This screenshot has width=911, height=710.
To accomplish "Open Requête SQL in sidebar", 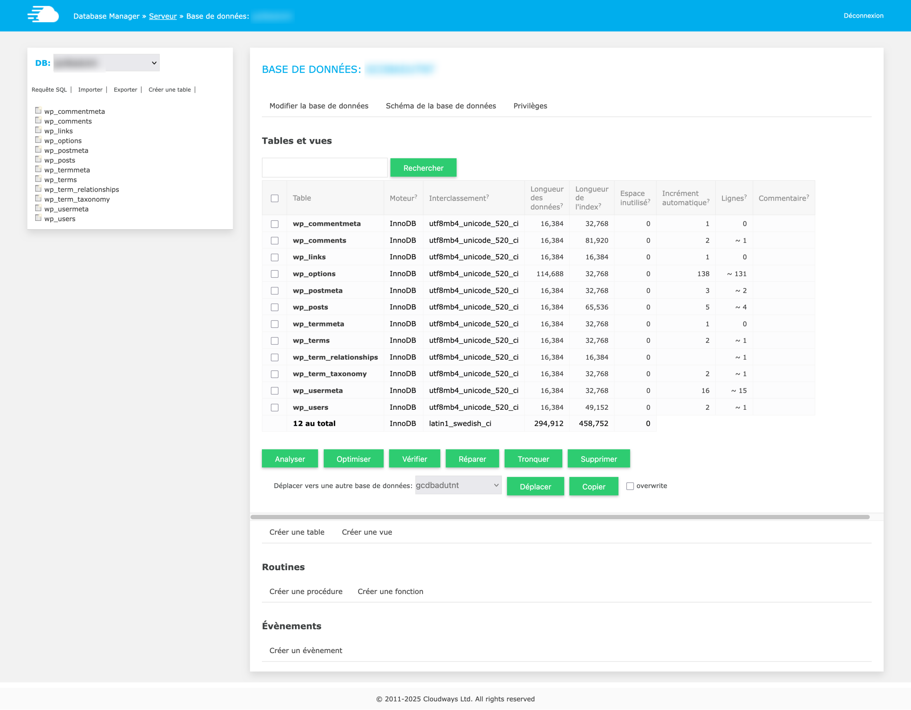I will click(x=49, y=90).
